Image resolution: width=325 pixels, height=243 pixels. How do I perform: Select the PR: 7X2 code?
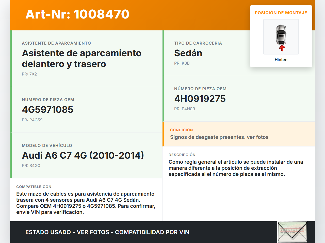tap(29, 74)
